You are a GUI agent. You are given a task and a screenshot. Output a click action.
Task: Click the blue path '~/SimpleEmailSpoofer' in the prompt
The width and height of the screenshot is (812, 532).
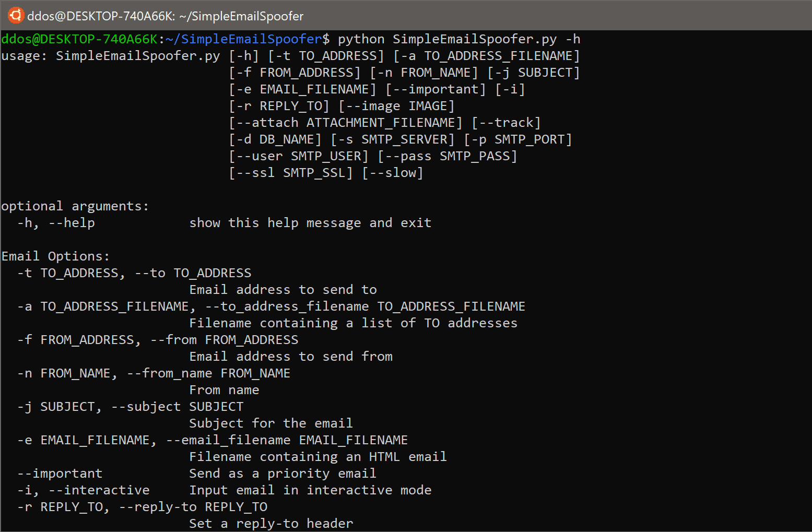coord(244,39)
